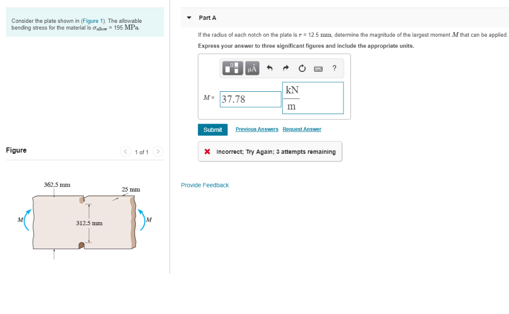Click the 25 mm dimension label
This screenshot has height=314, width=509.
(131, 189)
